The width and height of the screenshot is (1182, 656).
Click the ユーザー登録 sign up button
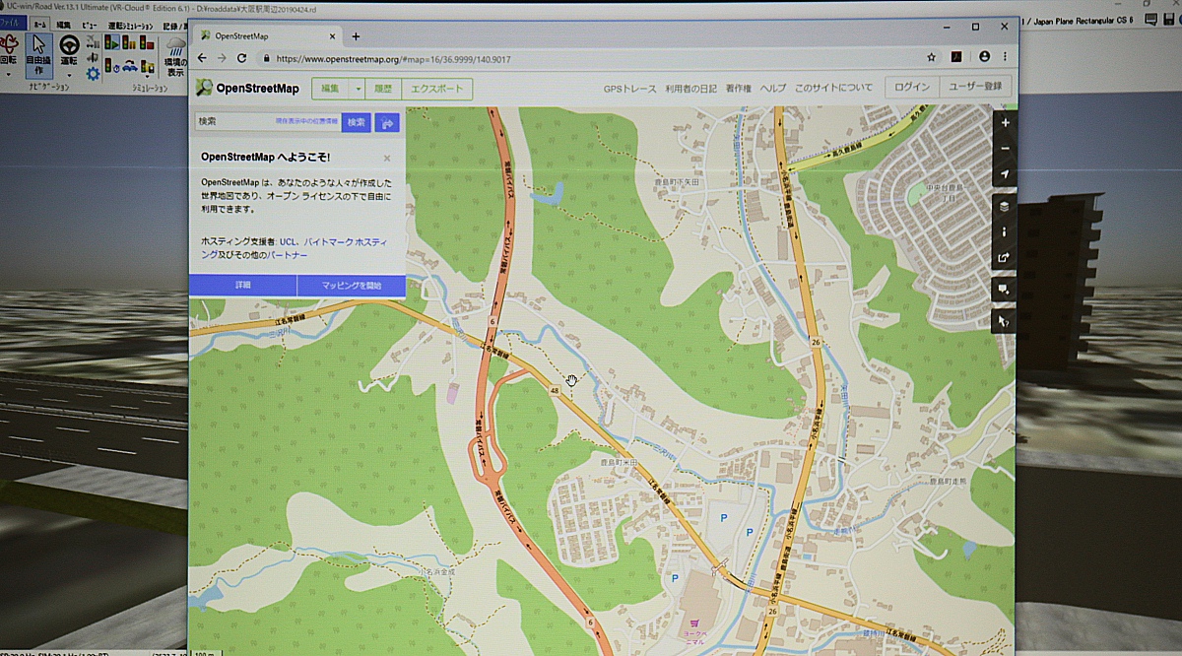(x=975, y=87)
